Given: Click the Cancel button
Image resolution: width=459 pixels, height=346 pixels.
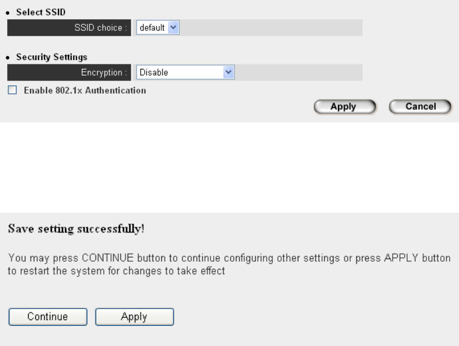Looking at the screenshot, I should tap(420, 107).
